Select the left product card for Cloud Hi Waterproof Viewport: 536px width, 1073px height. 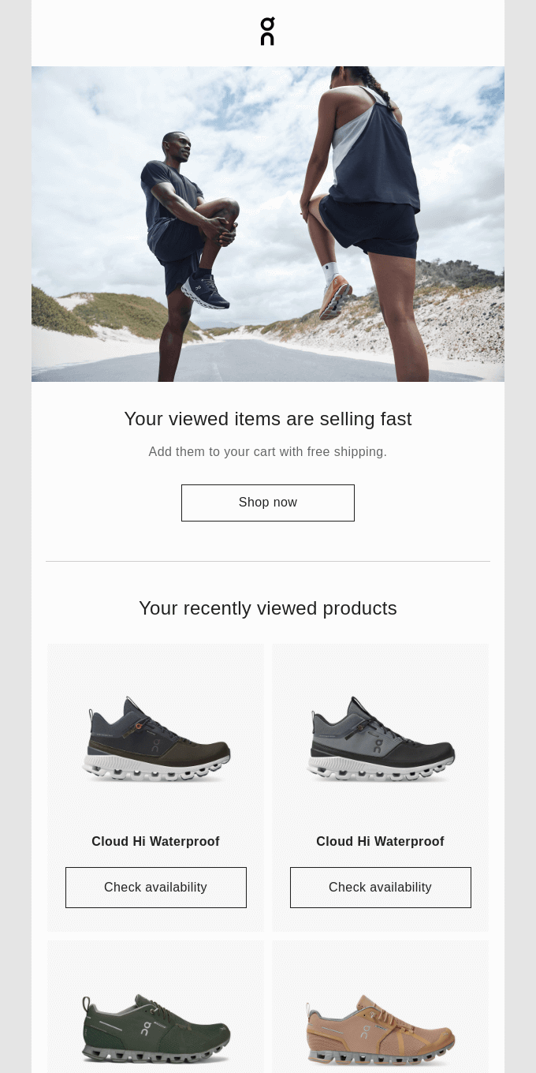click(155, 787)
